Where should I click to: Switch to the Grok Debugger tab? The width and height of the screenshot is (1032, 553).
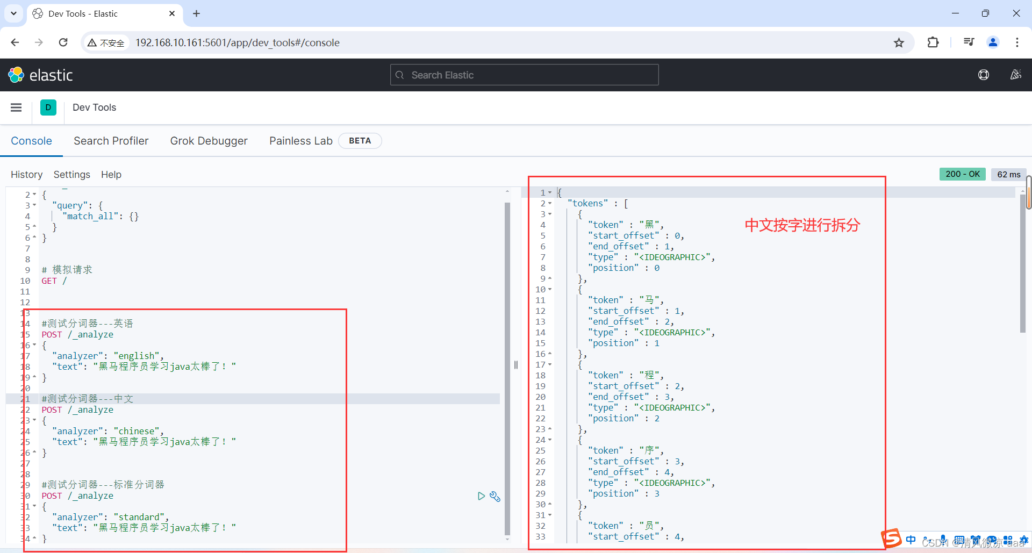pyautogui.click(x=209, y=141)
